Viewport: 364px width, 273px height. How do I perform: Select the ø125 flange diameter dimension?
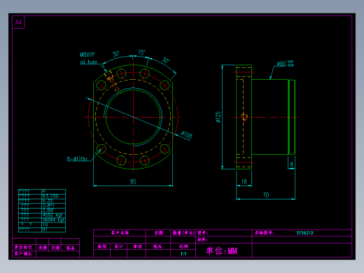point(218,117)
